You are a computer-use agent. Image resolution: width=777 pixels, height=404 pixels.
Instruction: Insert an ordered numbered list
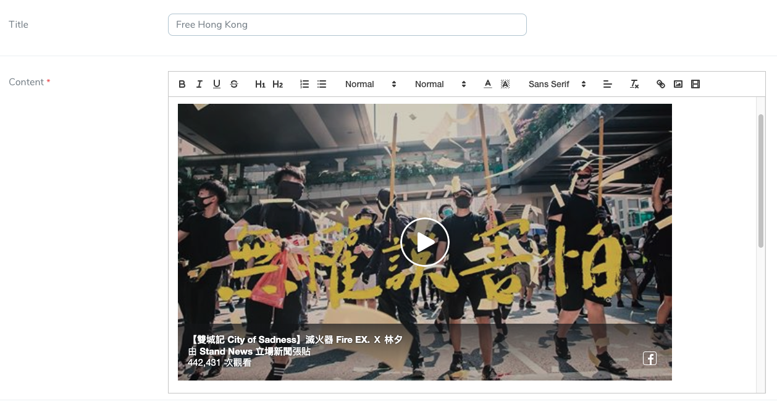point(304,84)
